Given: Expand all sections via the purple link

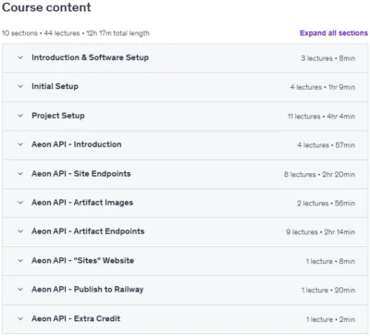Looking at the screenshot, I should [334, 33].
